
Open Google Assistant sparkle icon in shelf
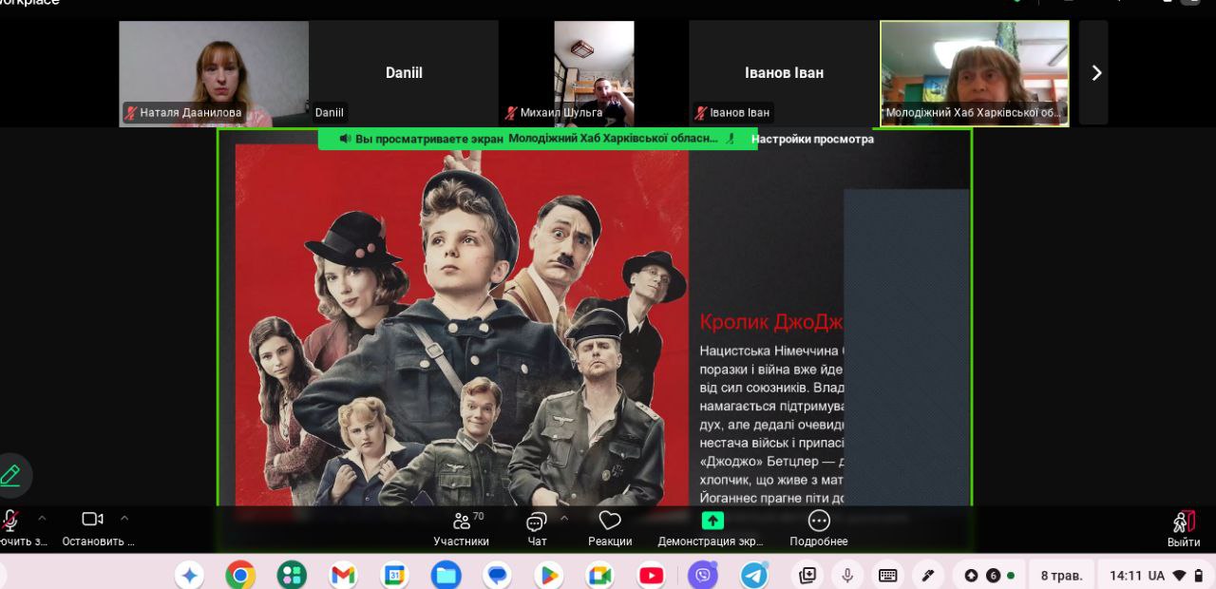pyautogui.click(x=189, y=575)
